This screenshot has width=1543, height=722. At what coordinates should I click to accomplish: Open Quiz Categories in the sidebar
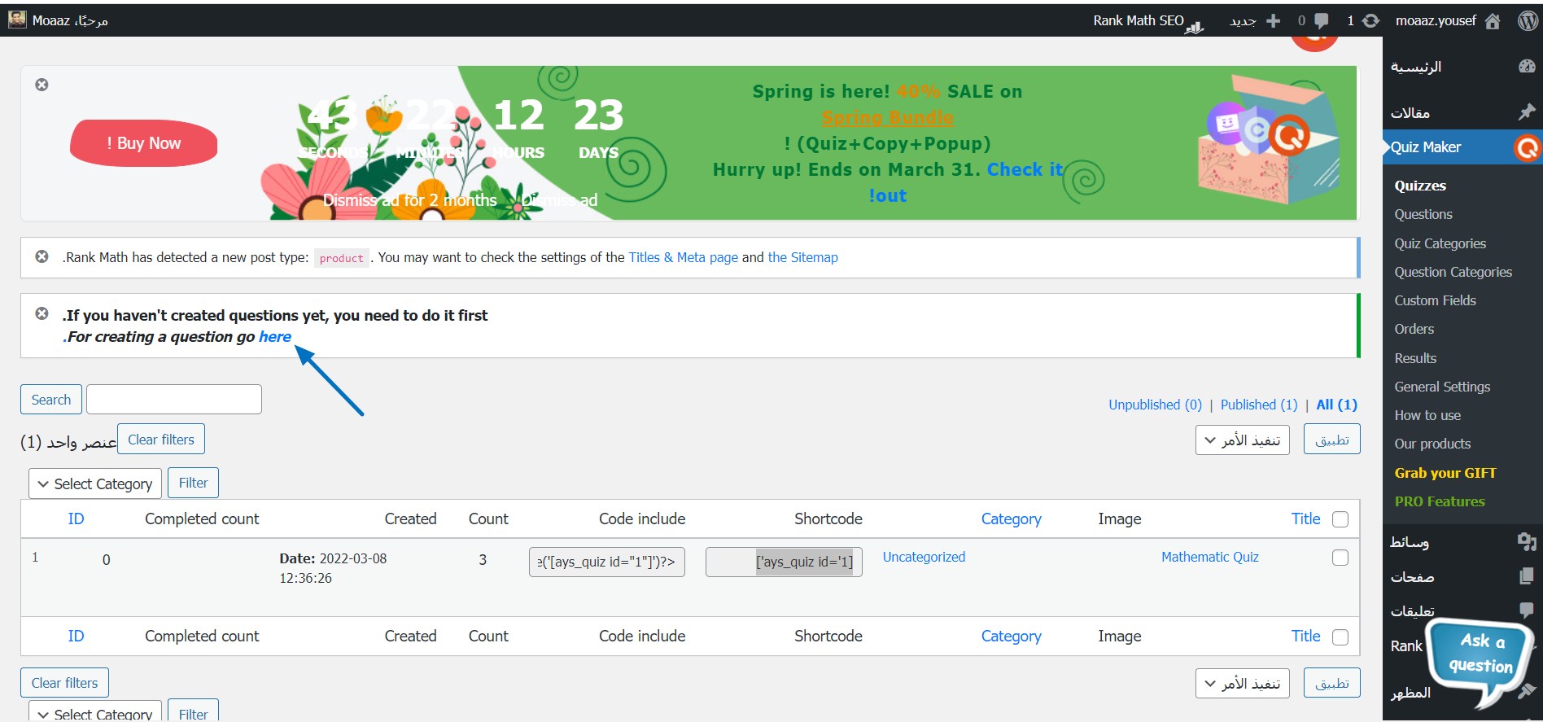(x=1440, y=243)
